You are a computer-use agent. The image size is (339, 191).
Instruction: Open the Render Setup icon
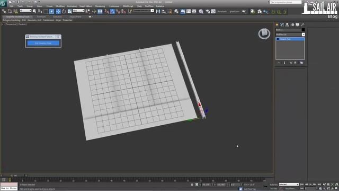(x=208, y=11)
